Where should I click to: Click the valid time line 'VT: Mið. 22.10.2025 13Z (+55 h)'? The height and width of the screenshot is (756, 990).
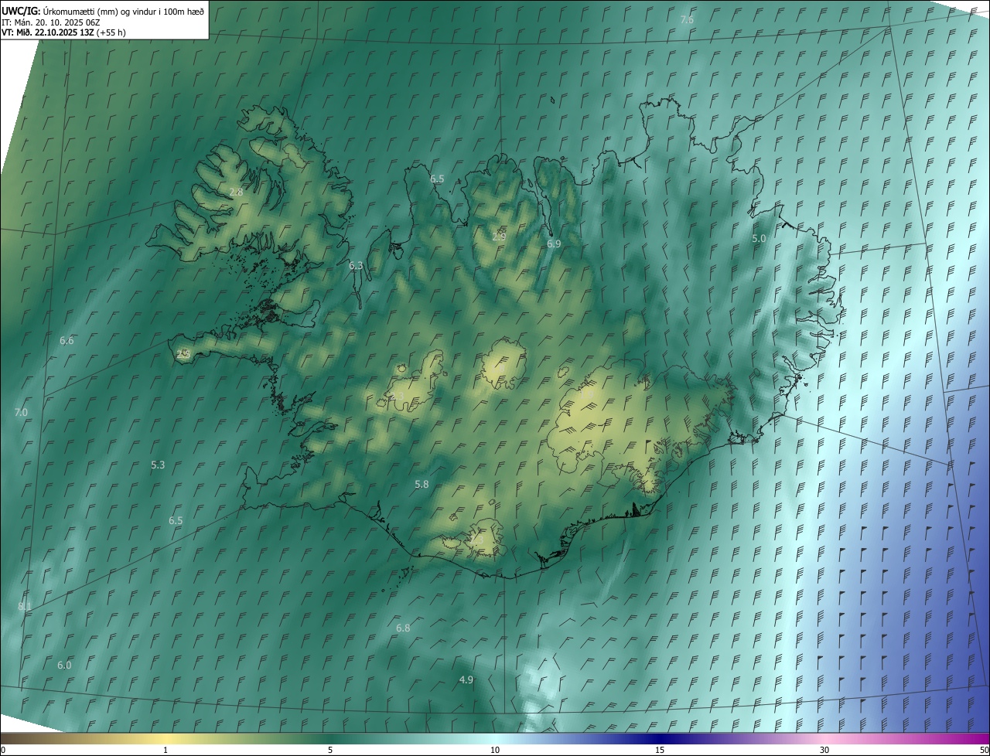point(63,32)
